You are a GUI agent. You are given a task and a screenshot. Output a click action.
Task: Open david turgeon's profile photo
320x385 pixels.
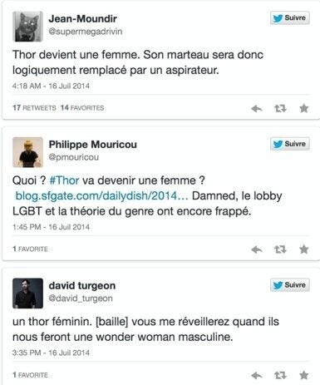point(27,294)
